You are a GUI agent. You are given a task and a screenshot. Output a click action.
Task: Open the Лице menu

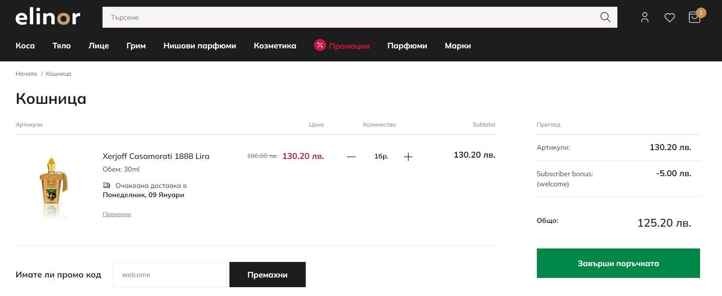99,45
